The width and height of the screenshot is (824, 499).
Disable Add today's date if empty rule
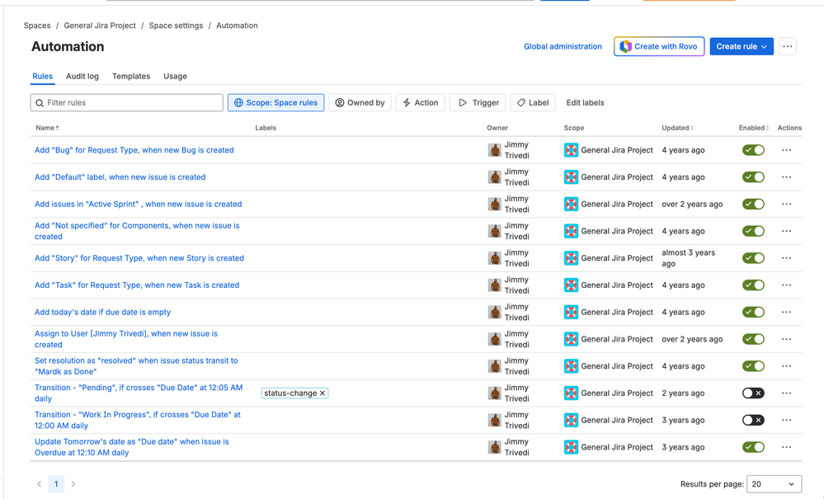[x=753, y=312]
